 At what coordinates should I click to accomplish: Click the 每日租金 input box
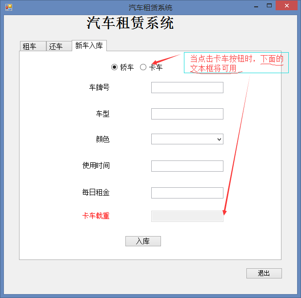click(187, 193)
